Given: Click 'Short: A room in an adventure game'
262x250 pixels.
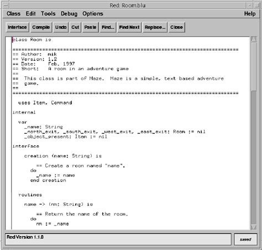Looking at the screenshot, I should 71,69.
